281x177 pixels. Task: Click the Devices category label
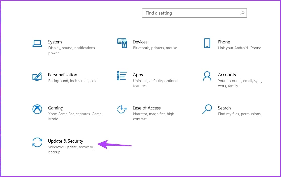pyautogui.click(x=140, y=42)
